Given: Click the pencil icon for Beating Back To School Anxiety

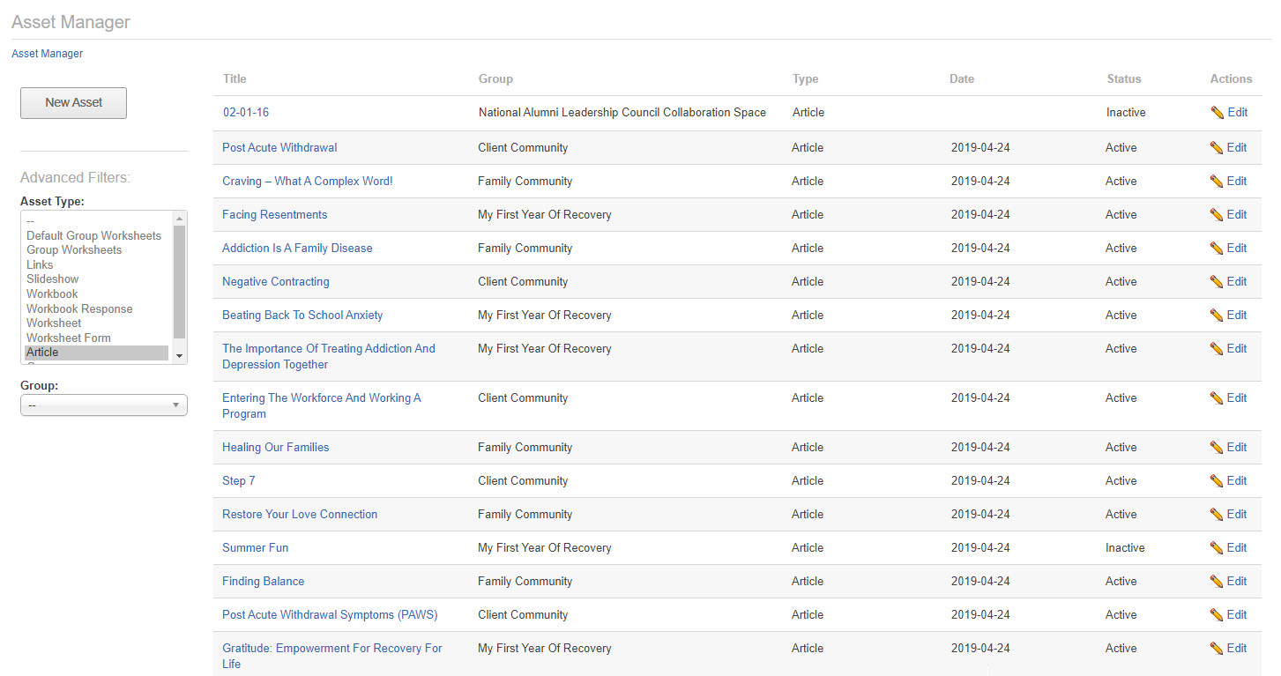Looking at the screenshot, I should point(1217,316).
